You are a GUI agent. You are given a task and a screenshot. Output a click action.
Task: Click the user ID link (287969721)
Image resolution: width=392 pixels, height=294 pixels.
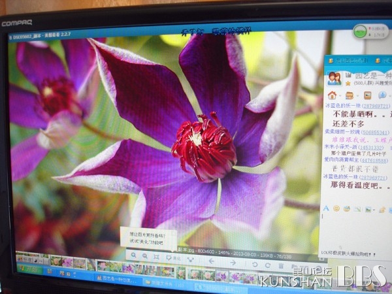click(374, 106)
